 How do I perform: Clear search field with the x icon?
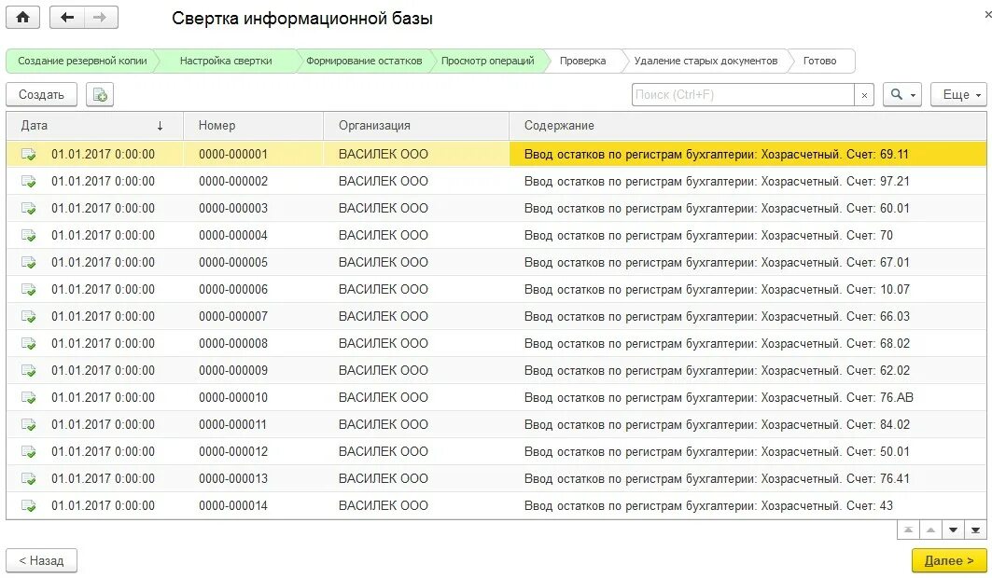pos(864,95)
